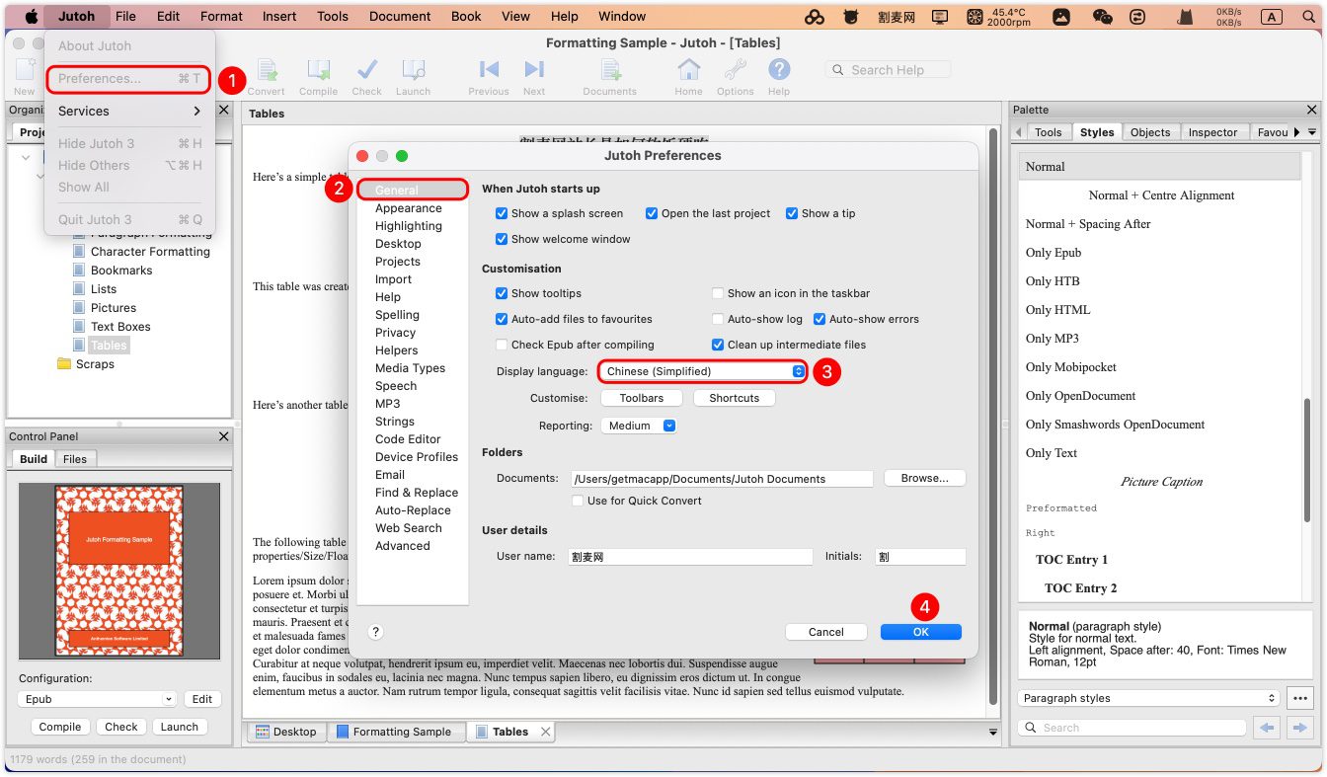Click the User name input field
This screenshot has height=777, width=1327.
point(689,557)
